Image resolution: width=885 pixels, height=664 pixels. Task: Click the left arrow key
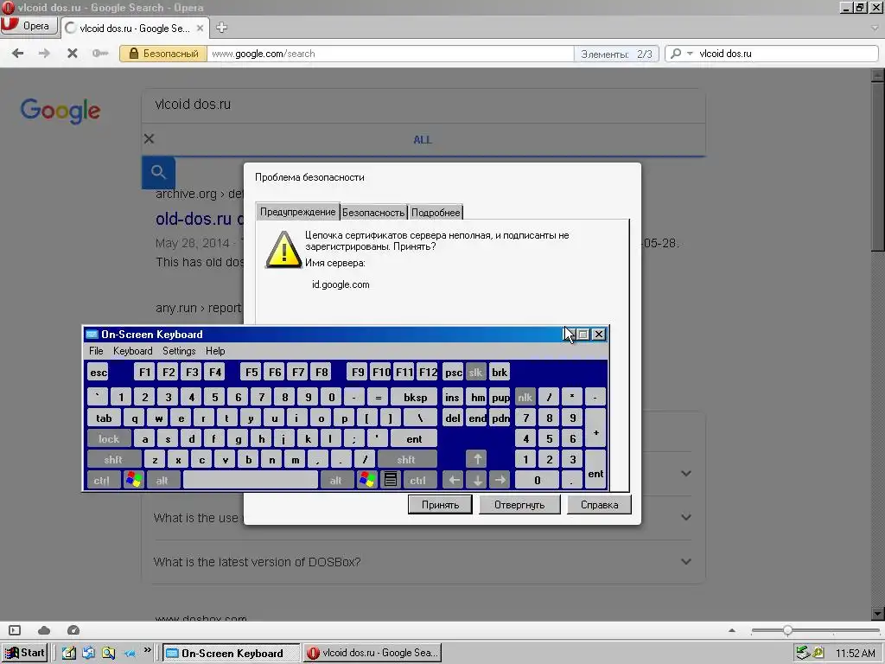[453, 481]
